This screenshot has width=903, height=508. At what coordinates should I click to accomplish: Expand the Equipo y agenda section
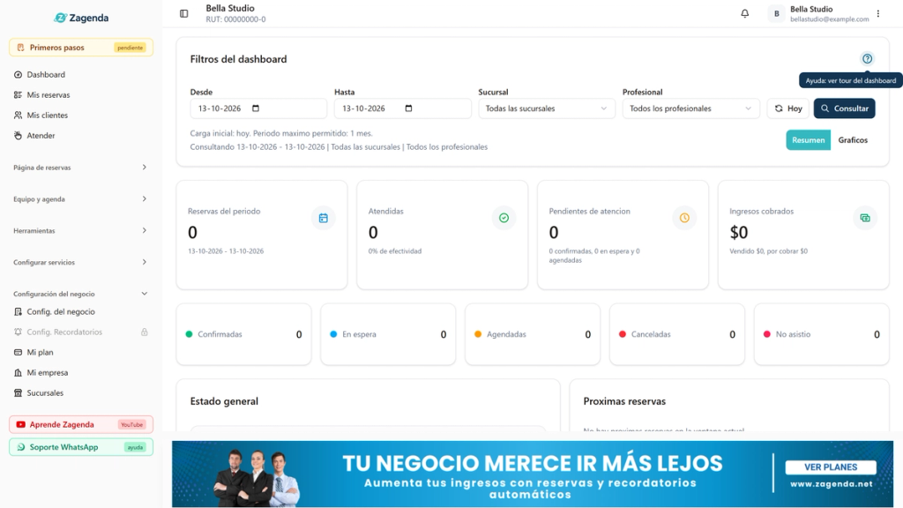tap(80, 199)
